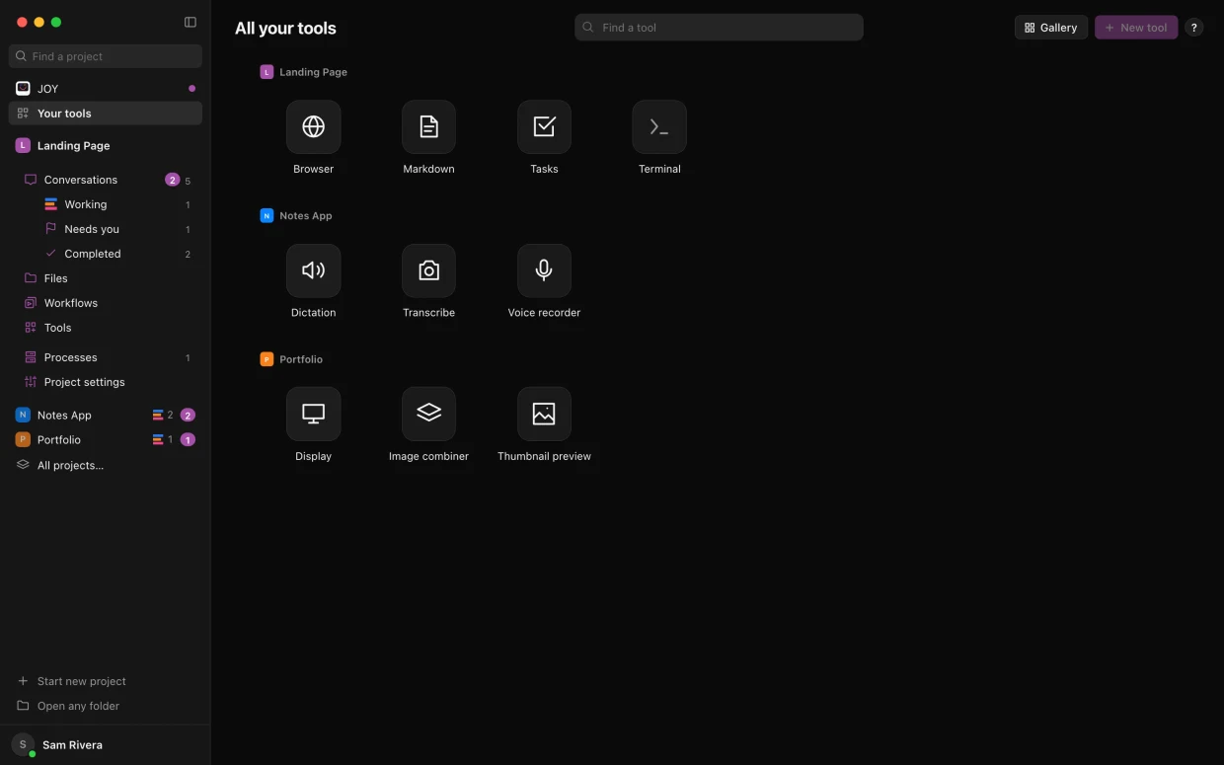Open the Display tool
The height and width of the screenshot is (765, 1224).
click(313, 415)
